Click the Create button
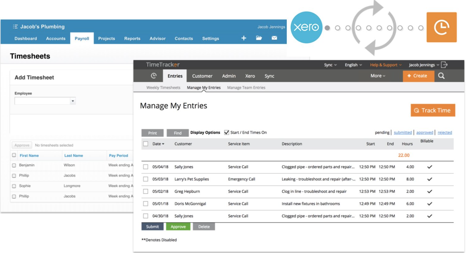This screenshot has height=253, width=466. pos(418,76)
